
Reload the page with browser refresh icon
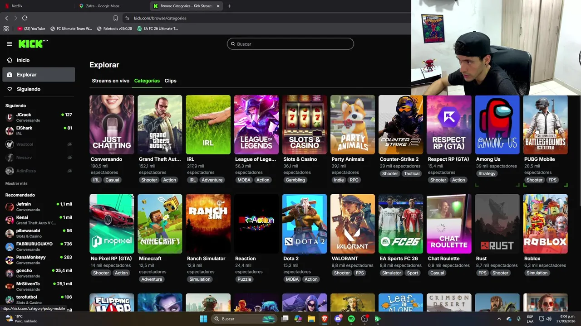(x=25, y=18)
